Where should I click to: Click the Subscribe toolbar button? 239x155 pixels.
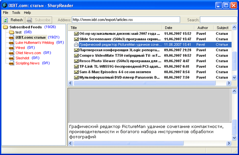click(39, 20)
